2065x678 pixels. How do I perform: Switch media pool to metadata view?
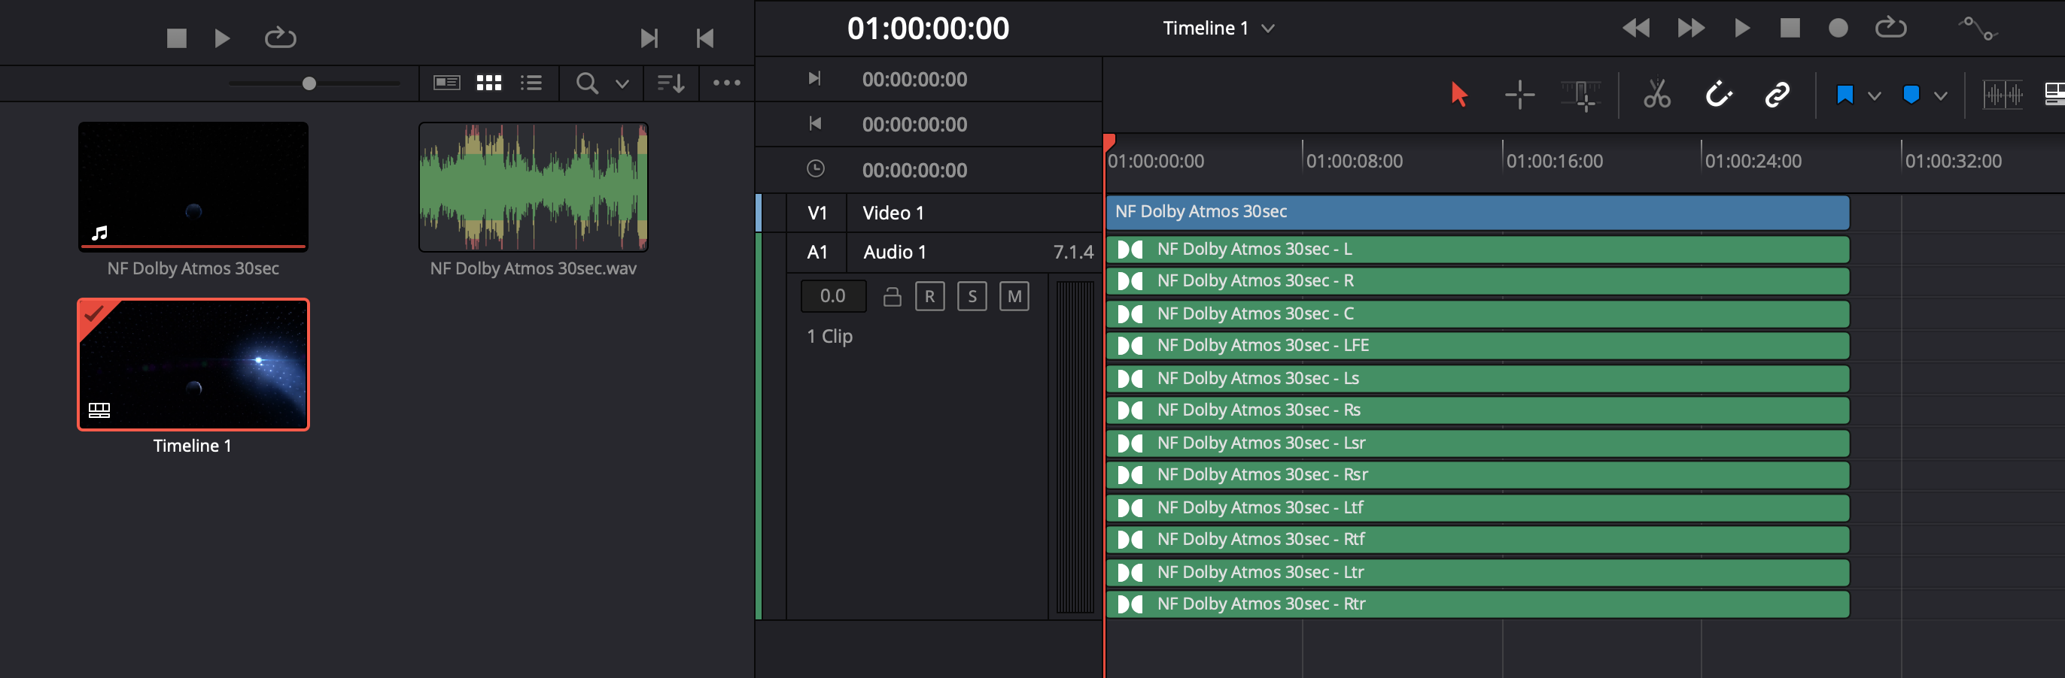446,83
